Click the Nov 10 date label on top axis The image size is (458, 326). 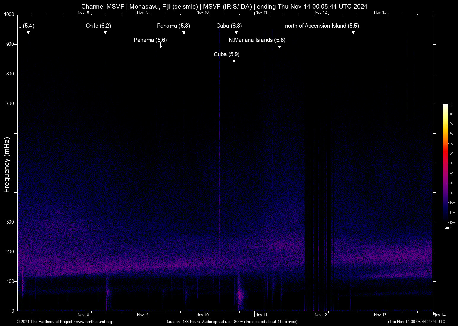pos(203,12)
